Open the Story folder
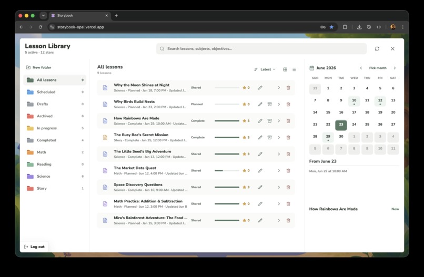The width and height of the screenshot is (424, 277). (55, 188)
